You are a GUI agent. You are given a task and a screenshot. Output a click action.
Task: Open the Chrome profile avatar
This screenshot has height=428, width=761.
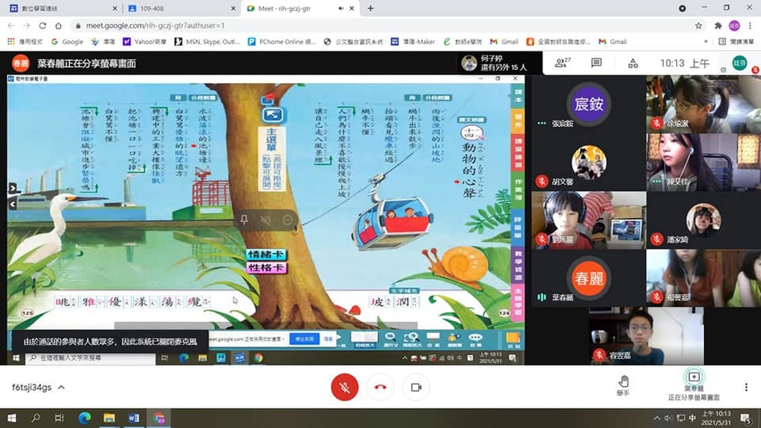pyautogui.click(x=734, y=26)
